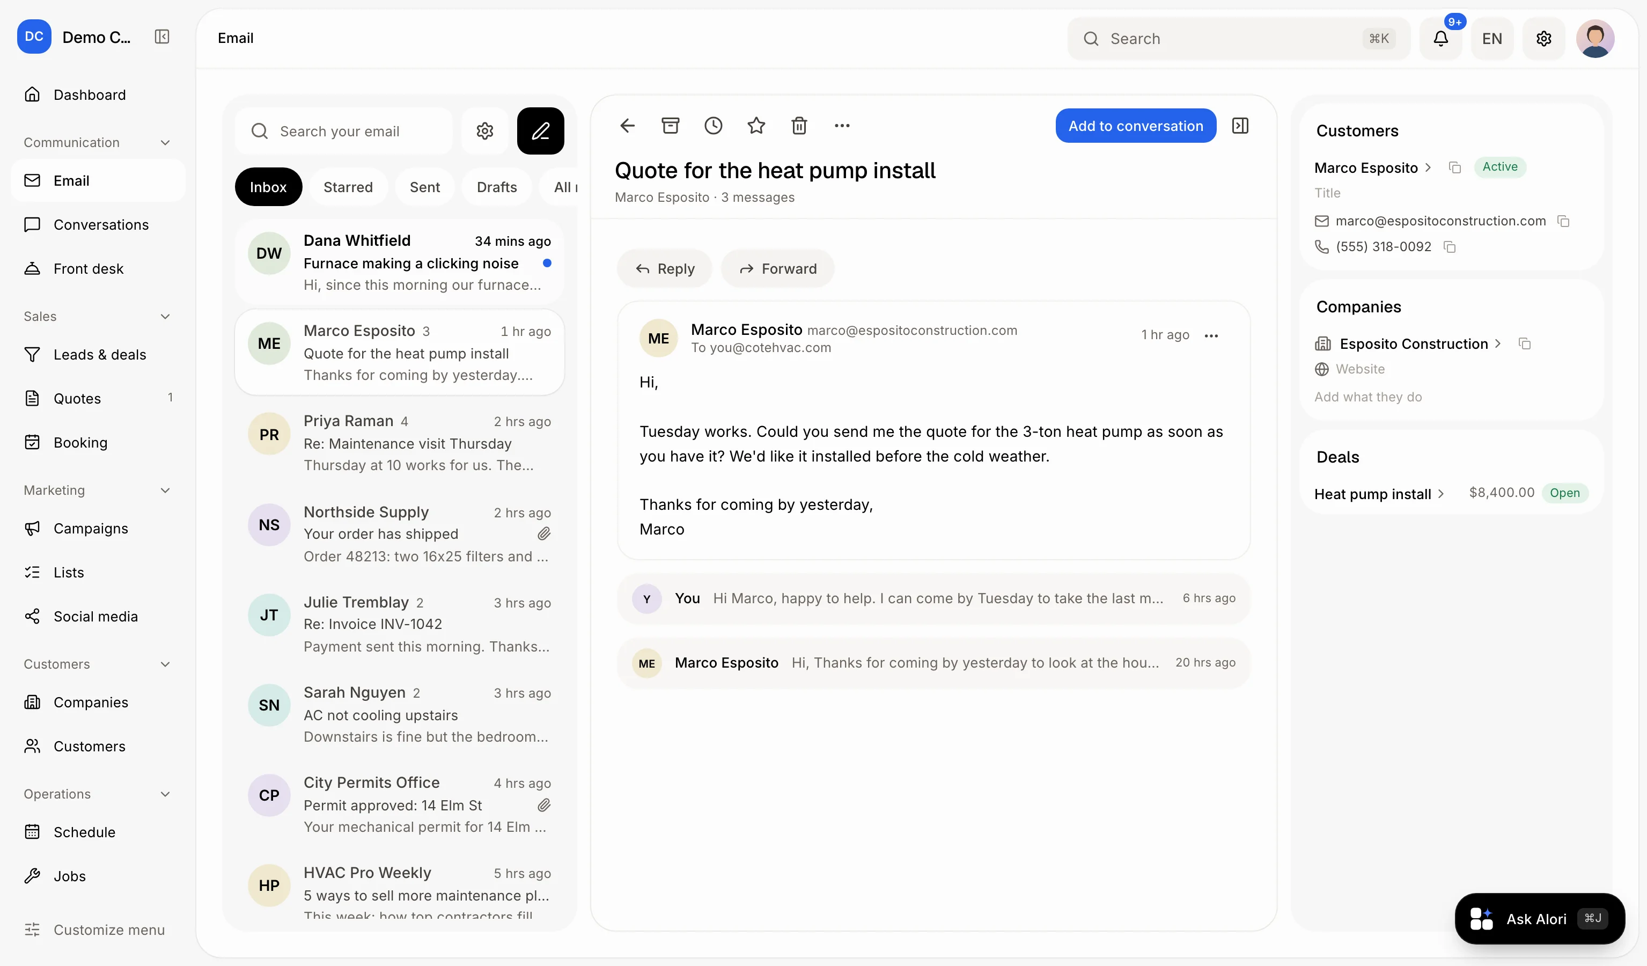This screenshot has height=966, width=1647.
Task: Open global settings gear in header
Action: pyautogui.click(x=1544, y=39)
